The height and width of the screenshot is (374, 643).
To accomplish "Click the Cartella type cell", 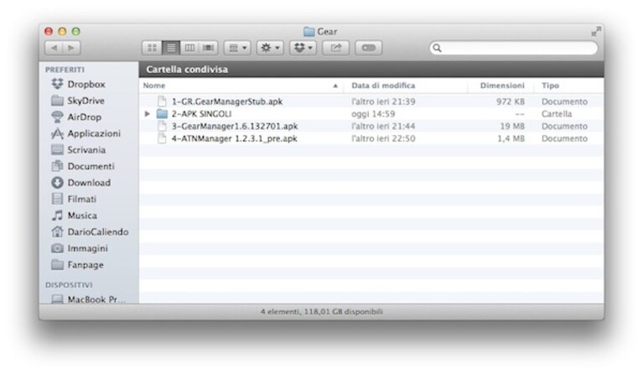I will 557,113.
